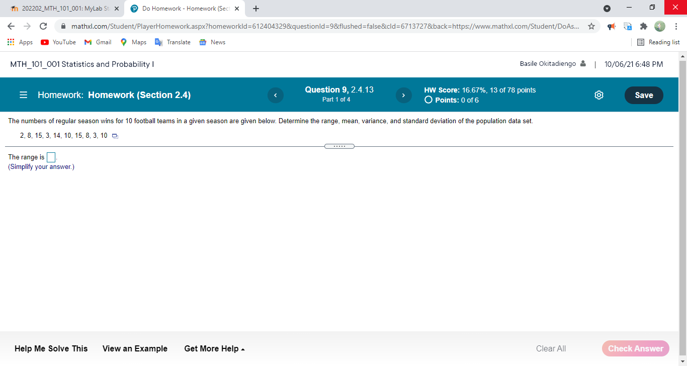This screenshot has width=687, height=366.
Task: Click Check Answer
Action: click(636, 348)
